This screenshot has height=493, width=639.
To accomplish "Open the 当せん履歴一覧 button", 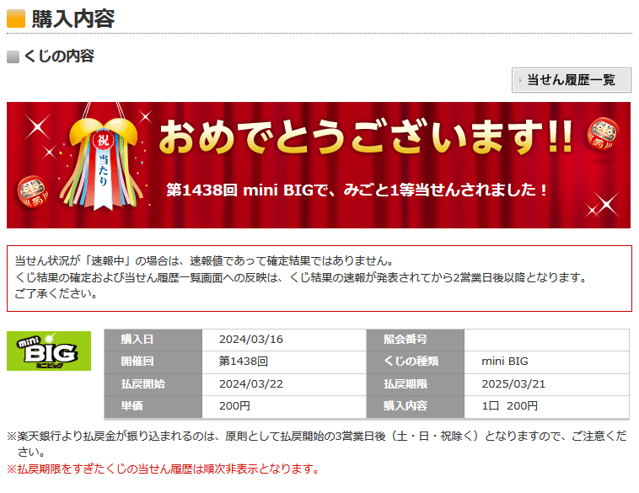I will (x=572, y=80).
